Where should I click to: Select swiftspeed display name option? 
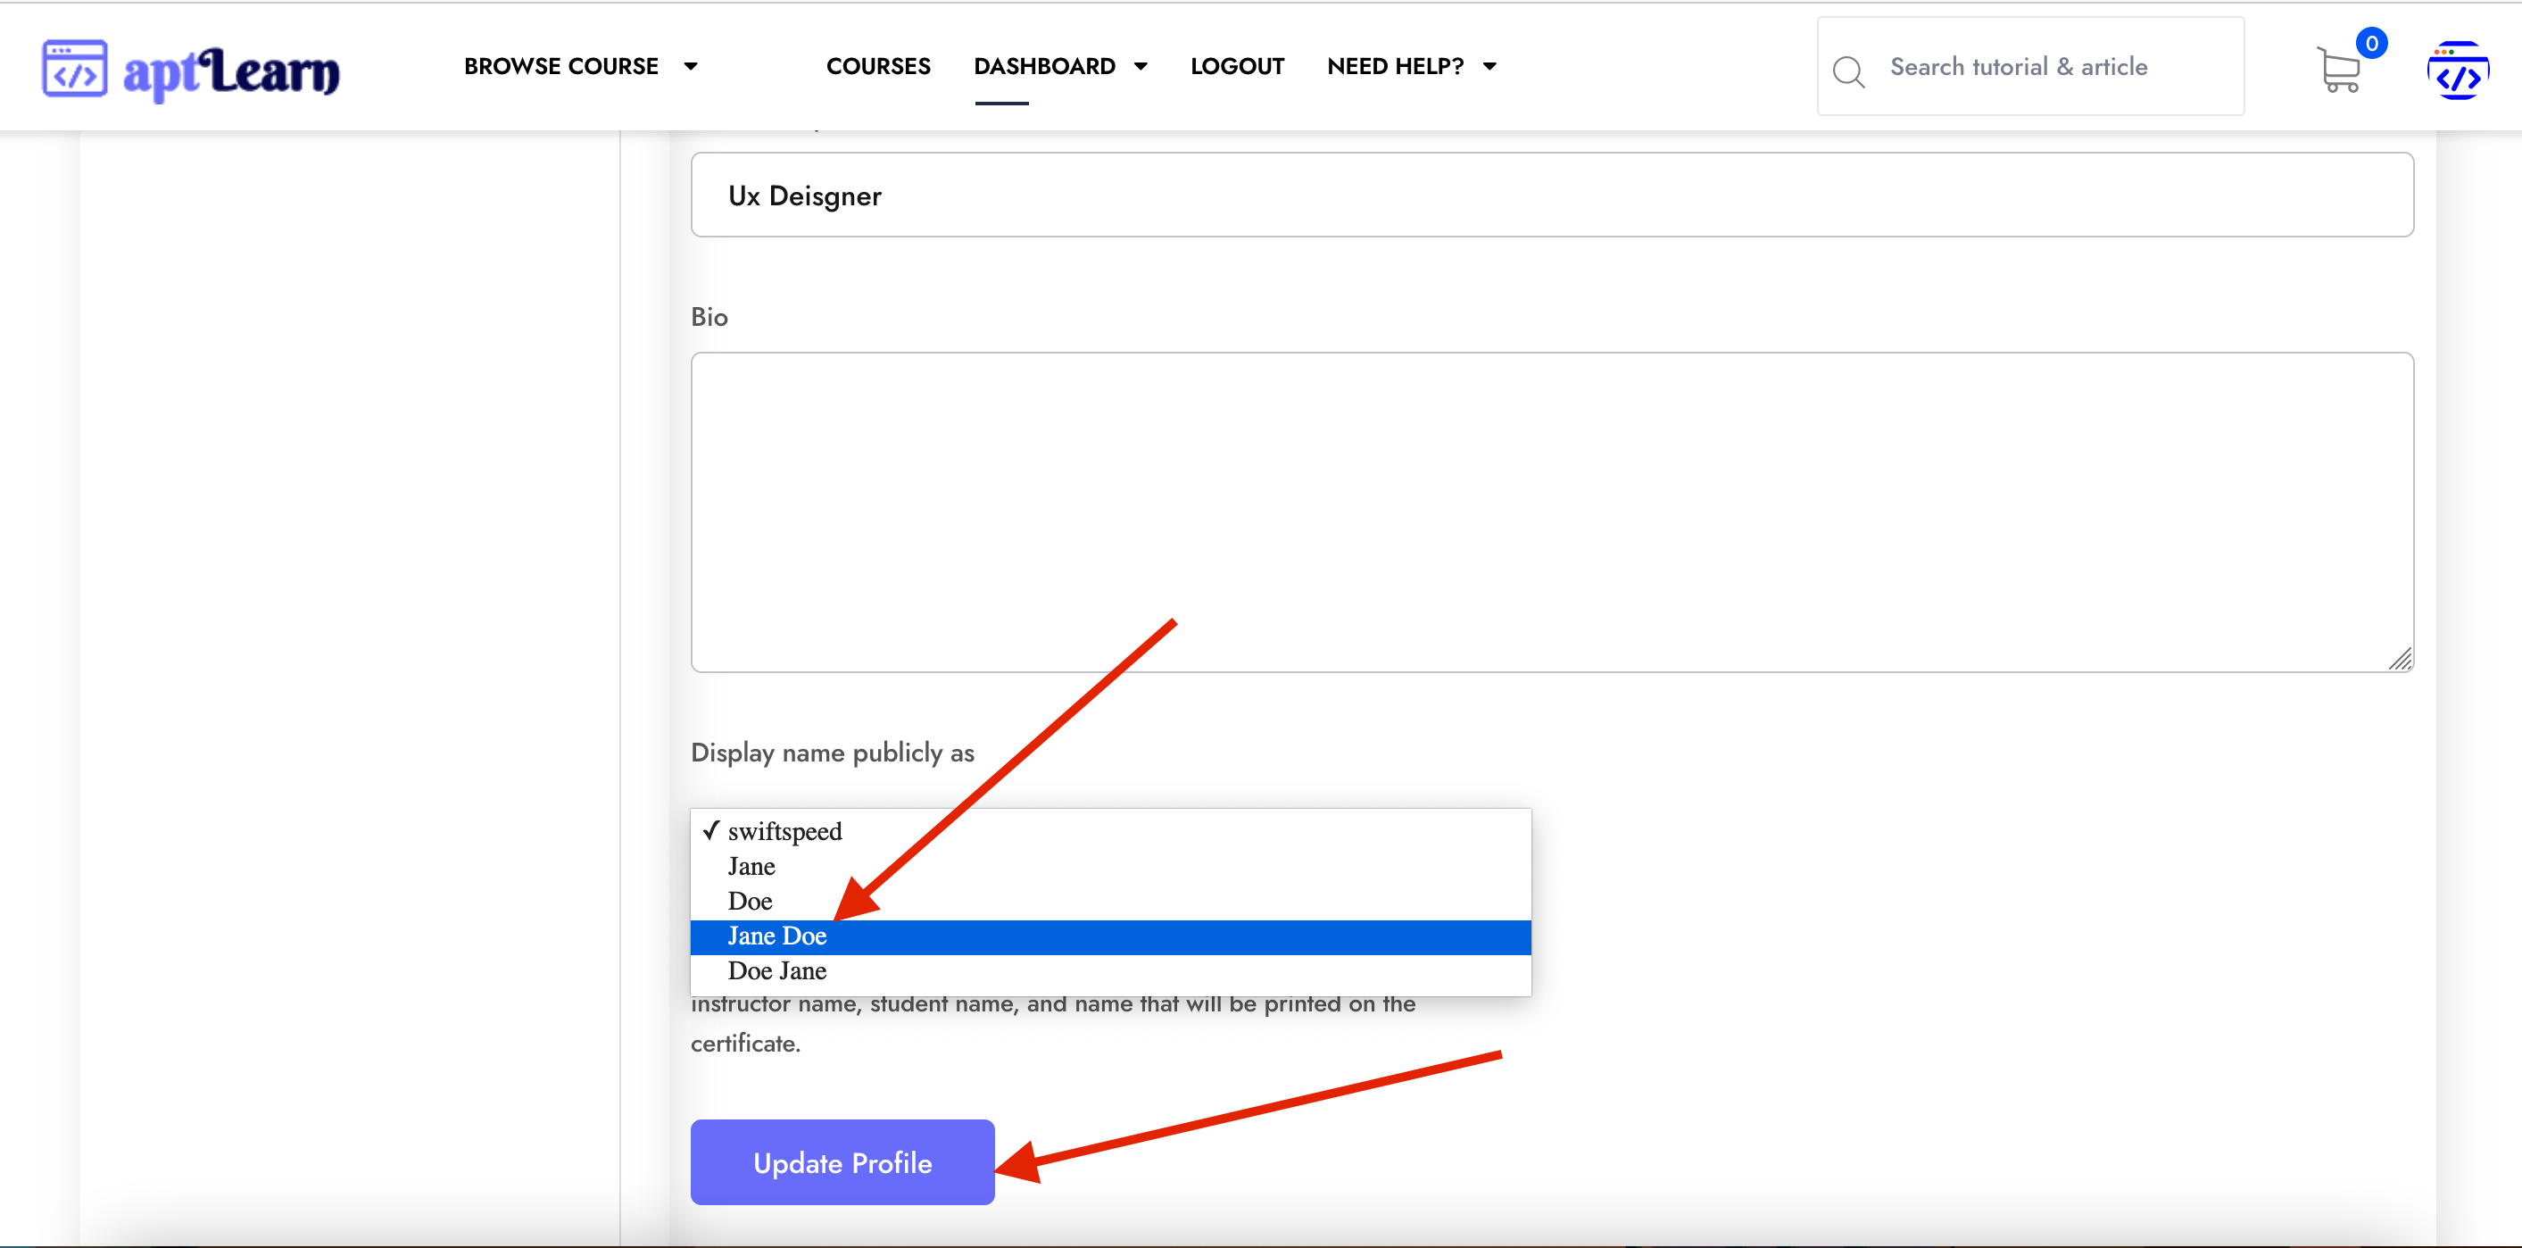(x=1110, y=832)
